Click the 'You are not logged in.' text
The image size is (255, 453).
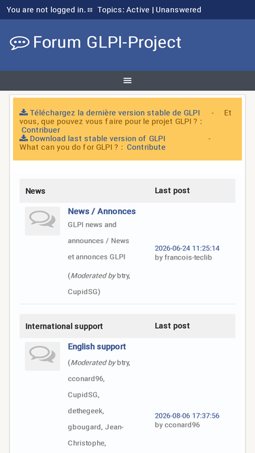[46, 10]
